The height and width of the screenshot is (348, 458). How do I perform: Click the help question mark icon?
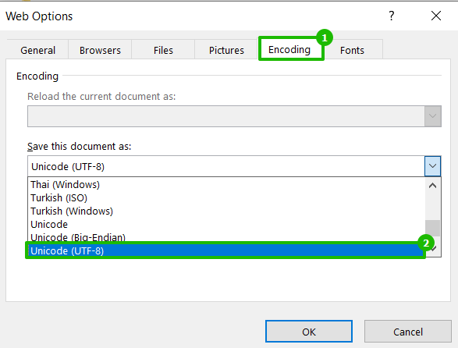point(392,16)
